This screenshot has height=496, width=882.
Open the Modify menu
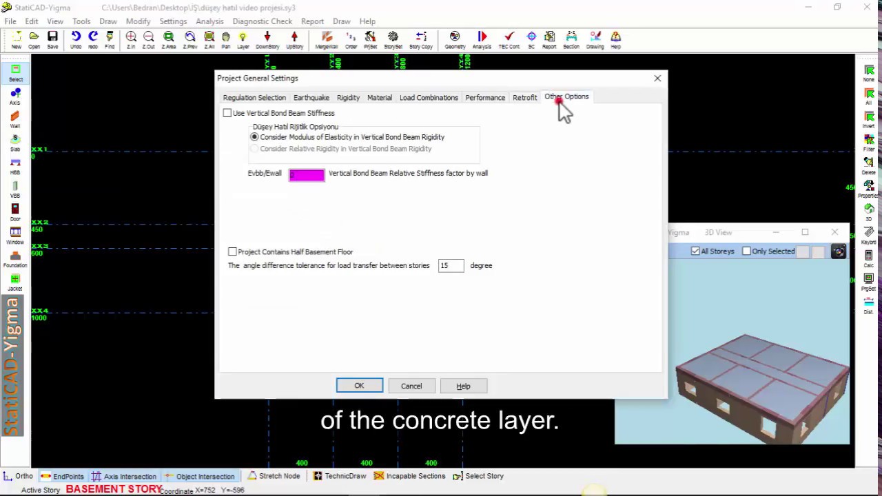point(138,21)
